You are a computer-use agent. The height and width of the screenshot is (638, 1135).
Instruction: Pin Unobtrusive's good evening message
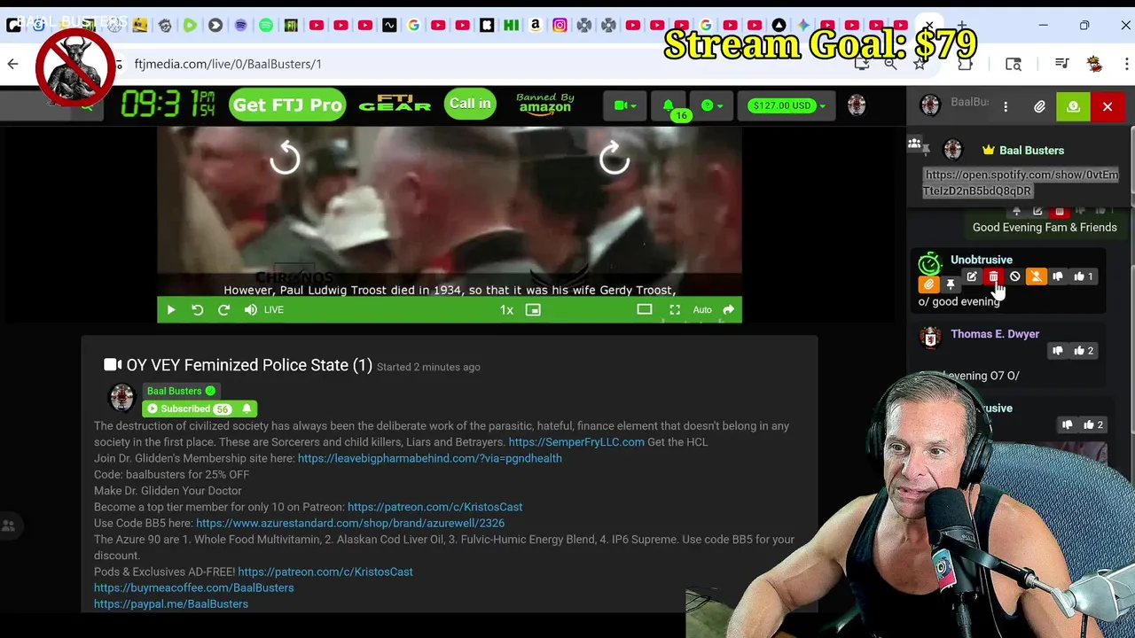(x=951, y=284)
